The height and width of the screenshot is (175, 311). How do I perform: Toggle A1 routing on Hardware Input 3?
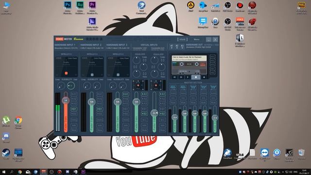125,94
